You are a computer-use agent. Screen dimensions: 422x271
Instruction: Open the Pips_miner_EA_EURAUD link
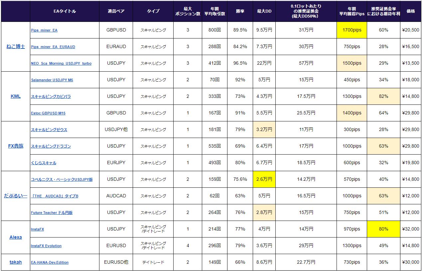pyautogui.click(x=53, y=47)
